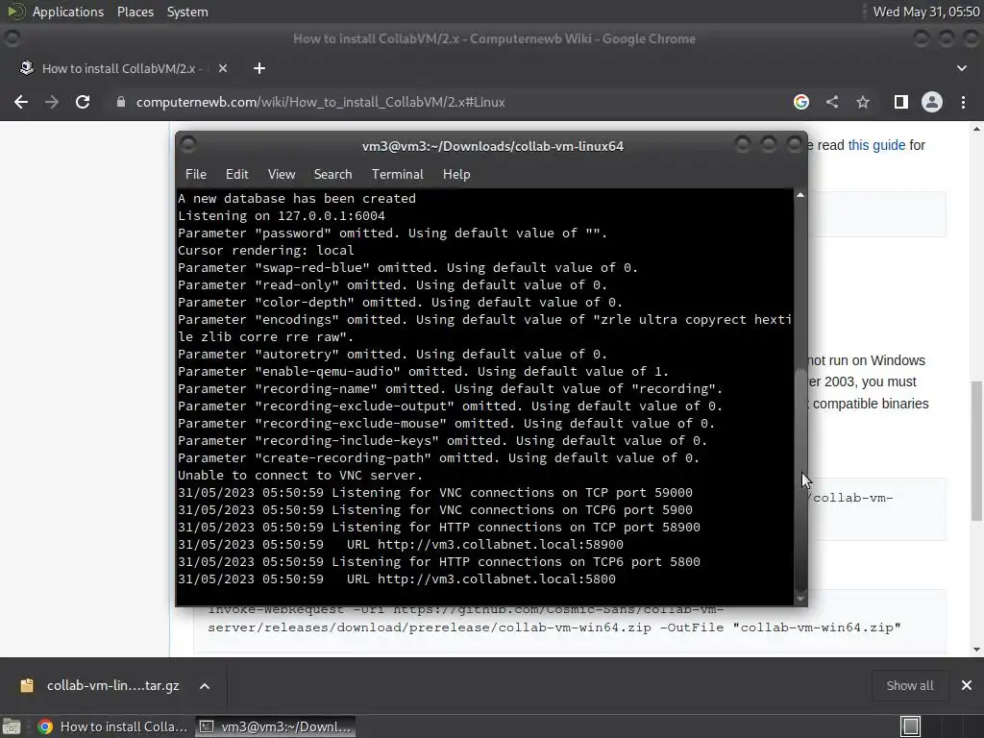Click 'Unable to connect to VNC server.' line

(x=301, y=476)
